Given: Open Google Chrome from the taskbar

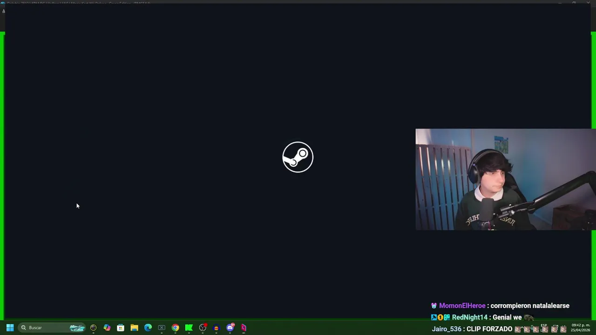Looking at the screenshot, I should click(x=175, y=328).
